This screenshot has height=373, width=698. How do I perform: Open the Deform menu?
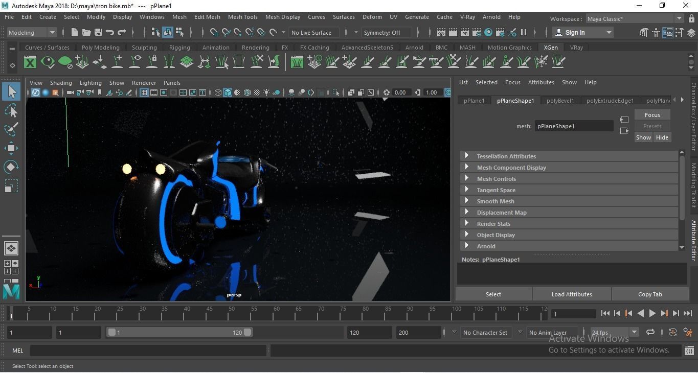coord(372,17)
